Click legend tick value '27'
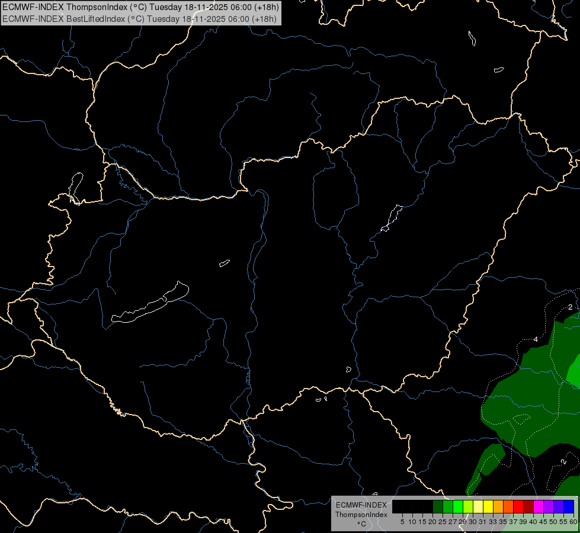The width and height of the screenshot is (580, 533). pyautogui.click(x=453, y=522)
